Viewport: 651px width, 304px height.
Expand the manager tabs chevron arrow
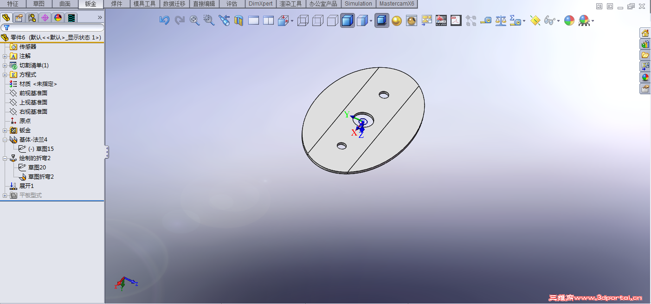point(99,18)
